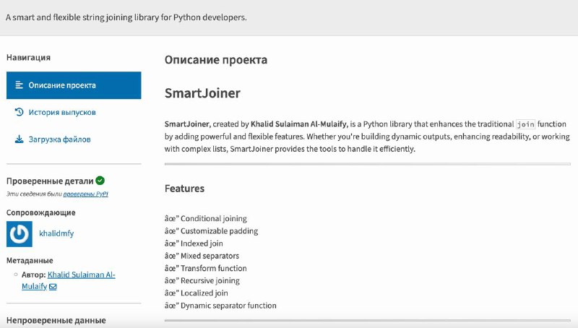Click the SmartJoiner heading
The image size is (578, 328).
(x=202, y=93)
